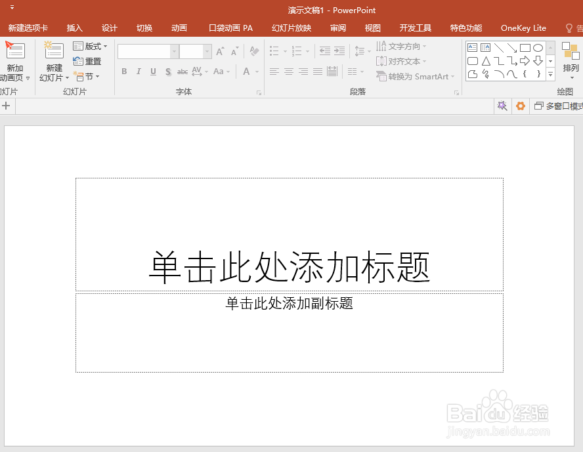Click the orange gear settings icon
The width and height of the screenshot is (583, 452).
tap(521, 106)
